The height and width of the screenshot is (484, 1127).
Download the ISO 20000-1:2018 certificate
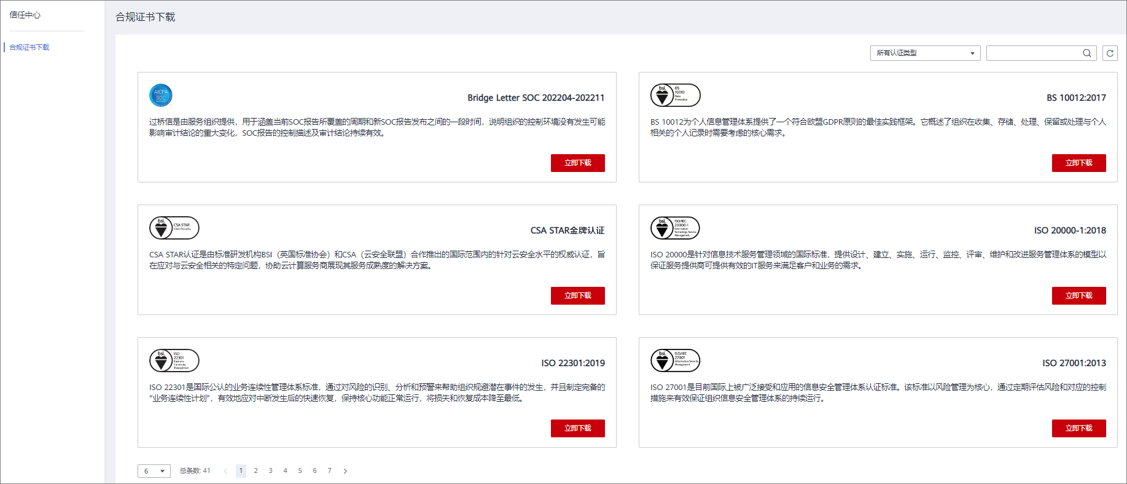[x=1078, y=295]
